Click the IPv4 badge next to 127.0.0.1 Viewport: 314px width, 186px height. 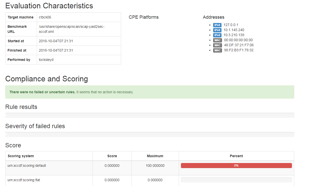217,25
